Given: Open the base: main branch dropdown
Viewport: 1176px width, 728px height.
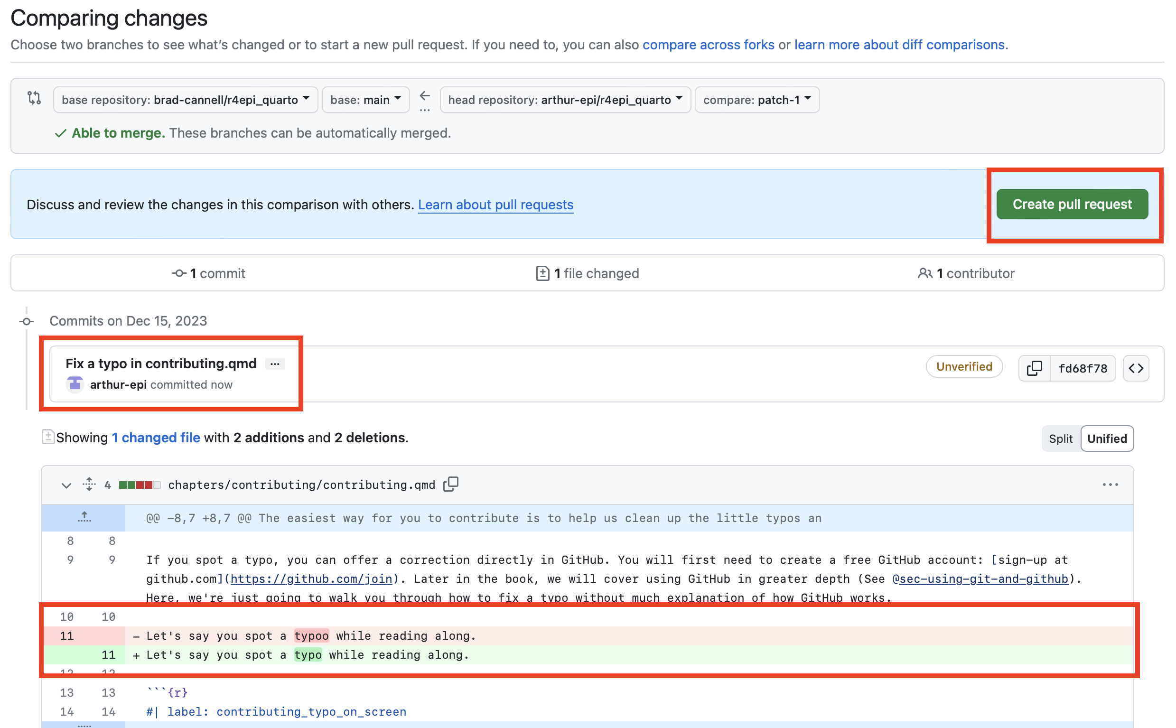Looking at the screenshot, I should click(x=365, y=100).
